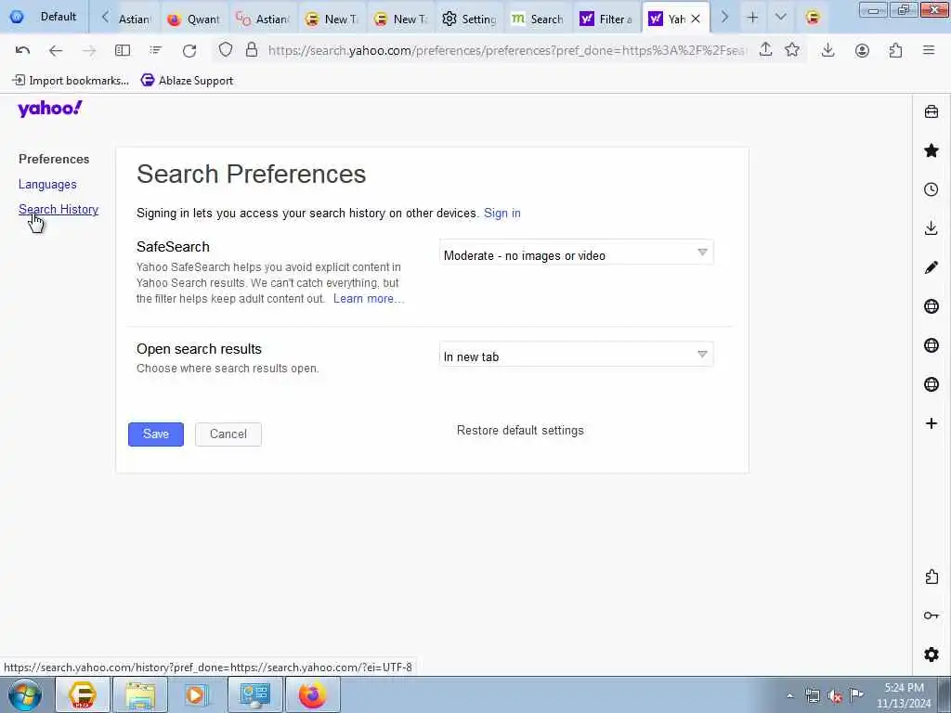This screenshot has height=713, width=951.
Task: Click the Sign in link
Action: pos(502,213)
